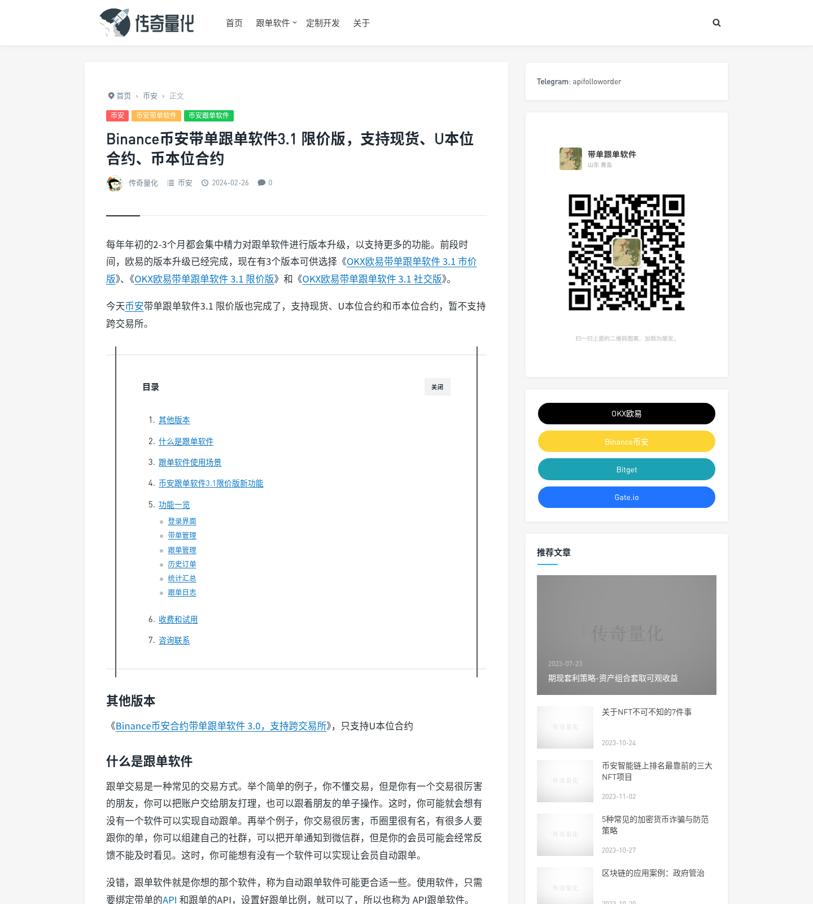Open 定制开发 menu item
This screenshot has height=904, width=813.
point(323,23)
